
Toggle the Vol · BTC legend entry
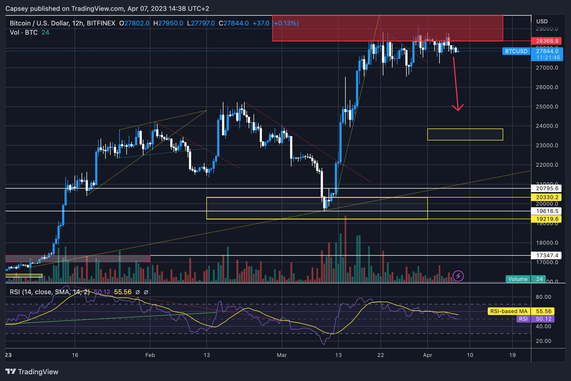click(x=24, y=32)
